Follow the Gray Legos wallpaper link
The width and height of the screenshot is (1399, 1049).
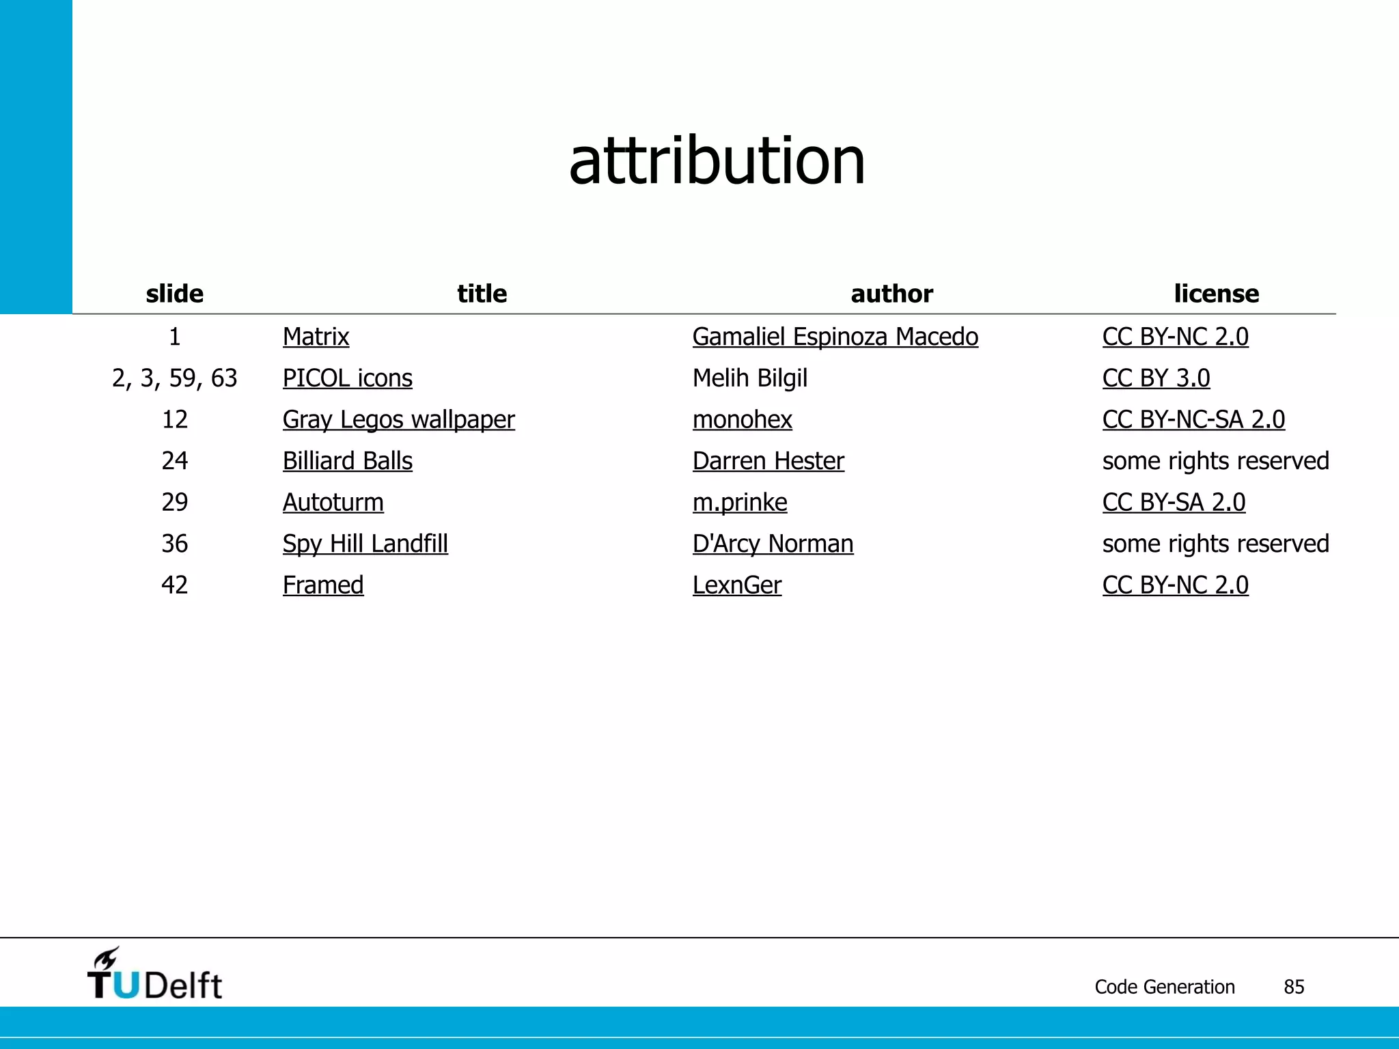point(399,420)
